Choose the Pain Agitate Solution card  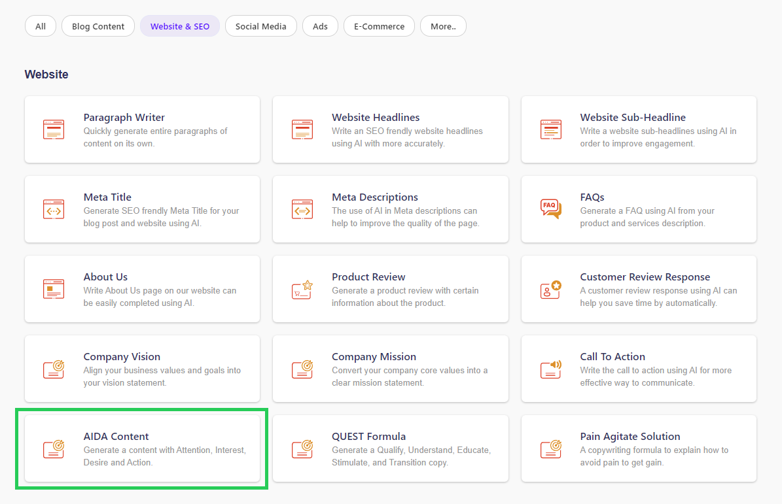point(638,448)
